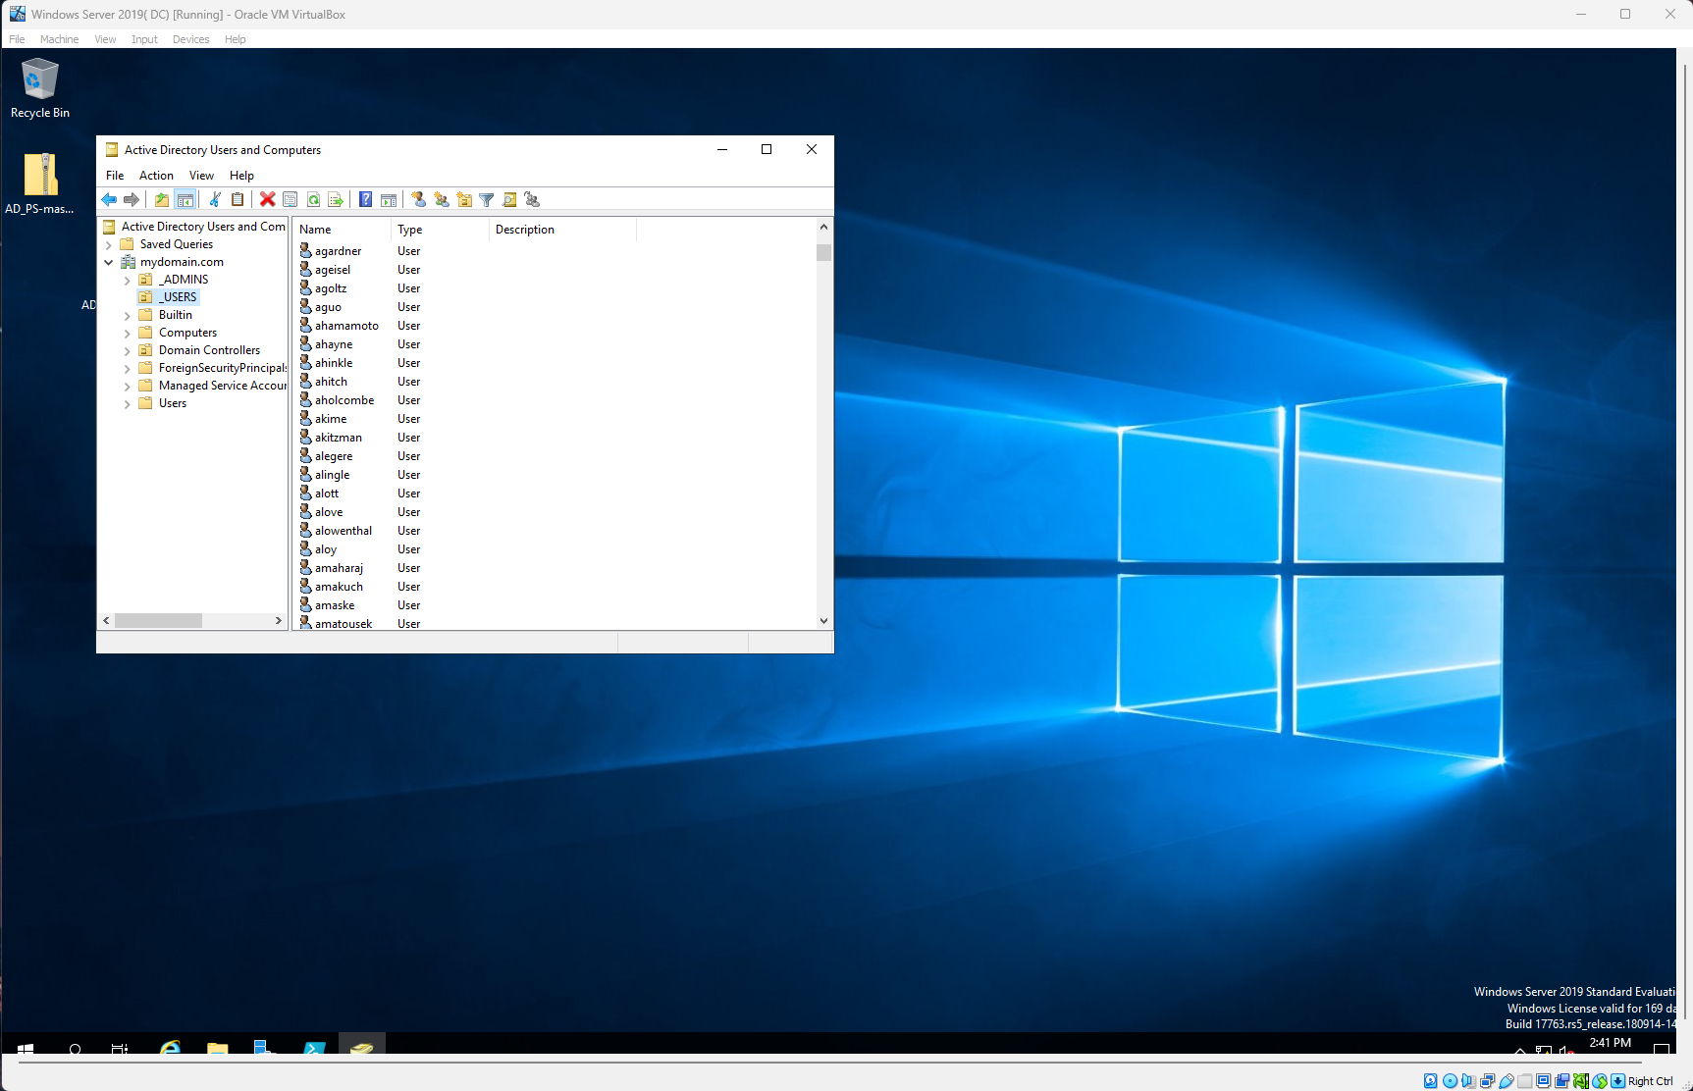Viewport: 1693px width, 1091px height.
Task: Open Server Manager from the taskbar
Action: coord(265,1048)
